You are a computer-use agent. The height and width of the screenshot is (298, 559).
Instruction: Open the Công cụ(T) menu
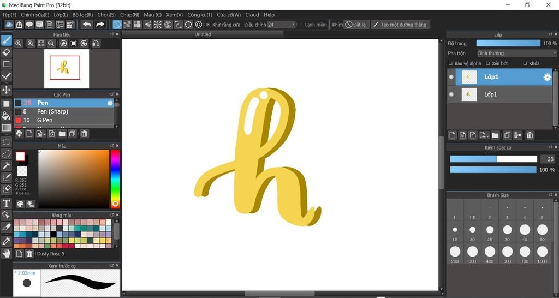point(200,15)
